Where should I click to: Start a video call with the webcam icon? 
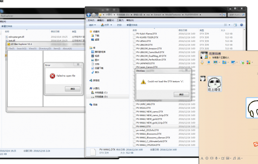[209, 62]
